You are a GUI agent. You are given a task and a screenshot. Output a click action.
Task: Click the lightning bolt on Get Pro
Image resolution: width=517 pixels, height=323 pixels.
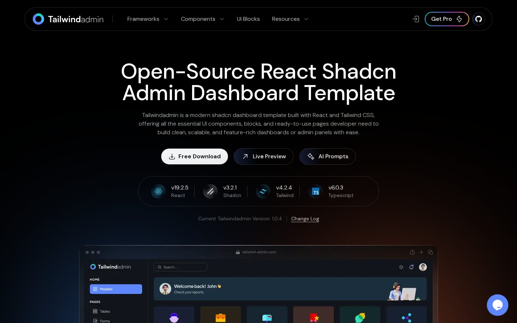pyautogui.click(x=459, y=19)
